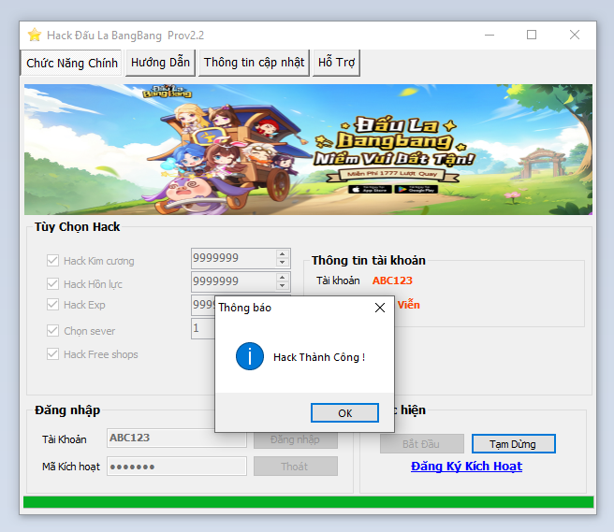Click the green progress bar
Screen dimensions: 614x532
[x=308, y=502]
